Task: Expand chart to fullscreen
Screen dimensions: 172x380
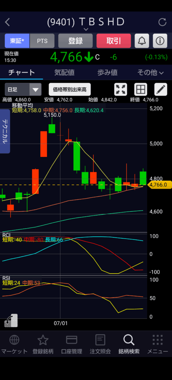Action: point(121,89)
